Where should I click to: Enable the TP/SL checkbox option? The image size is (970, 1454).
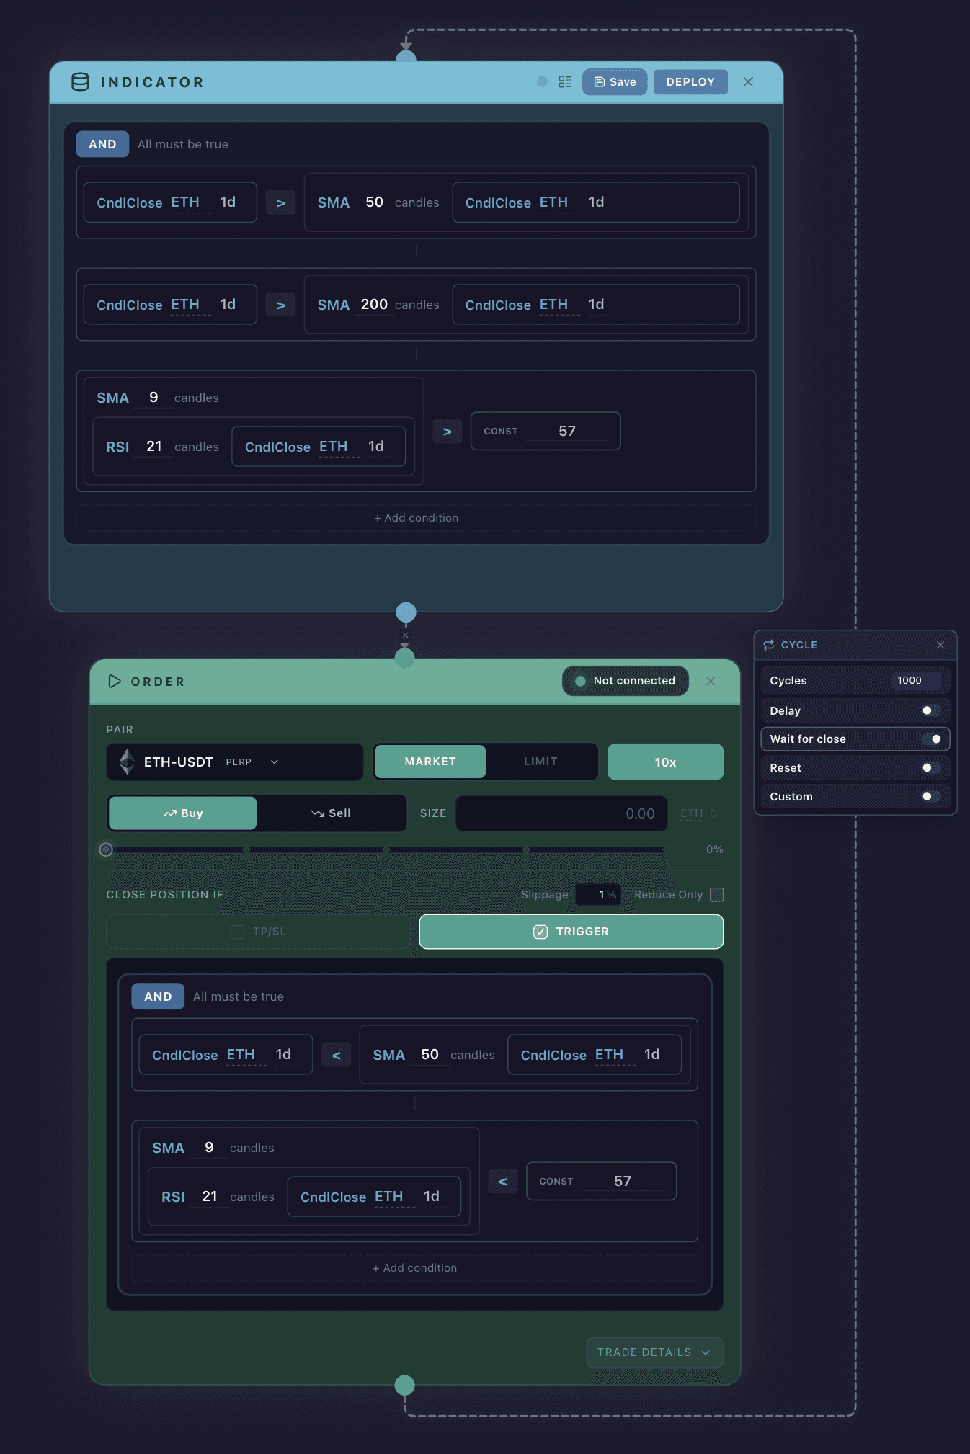click(237, 932)
